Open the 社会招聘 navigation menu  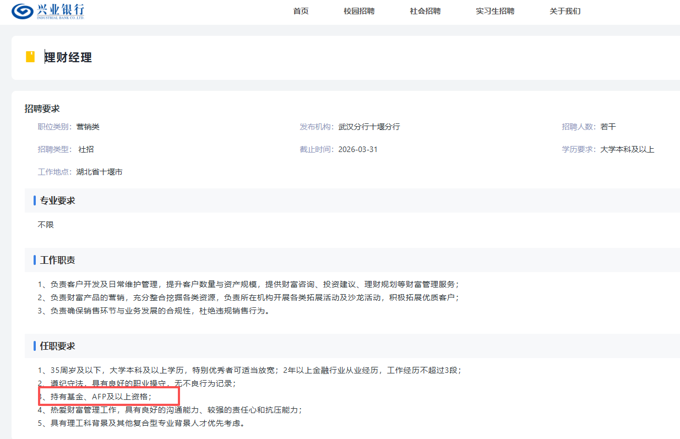coord(425,11)
